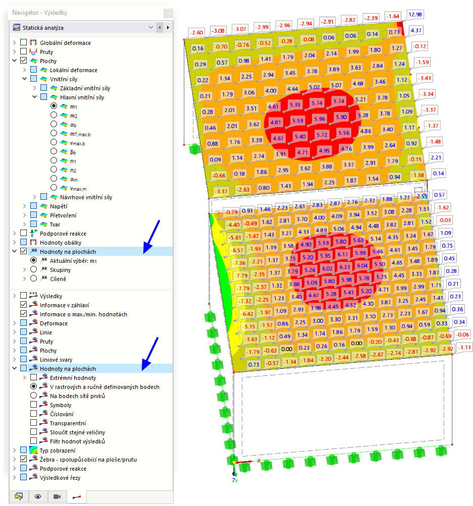Expand the Lokální deformace node
The image size is (473, 506).
tap(25, 70)
